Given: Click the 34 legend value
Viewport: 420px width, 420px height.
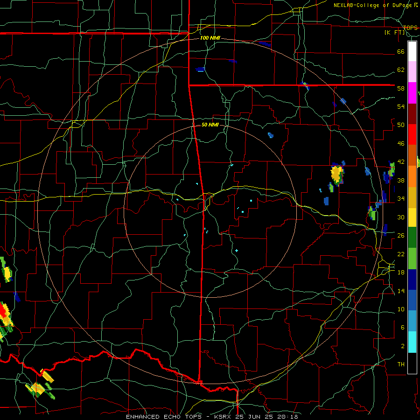Looking at the screenshot, I should (x=401, y=199).
